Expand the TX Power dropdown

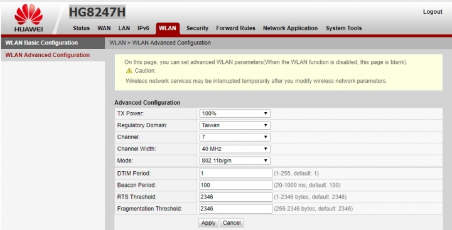pyautogui.click(x=235, y=113)
